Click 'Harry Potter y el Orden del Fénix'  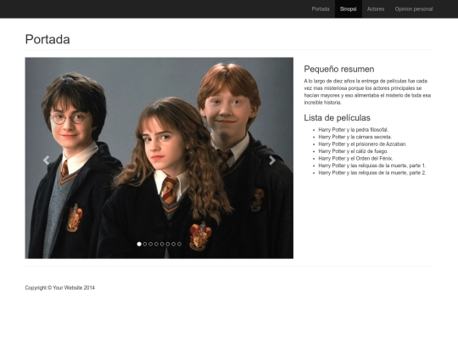click(x=355, y=158)
